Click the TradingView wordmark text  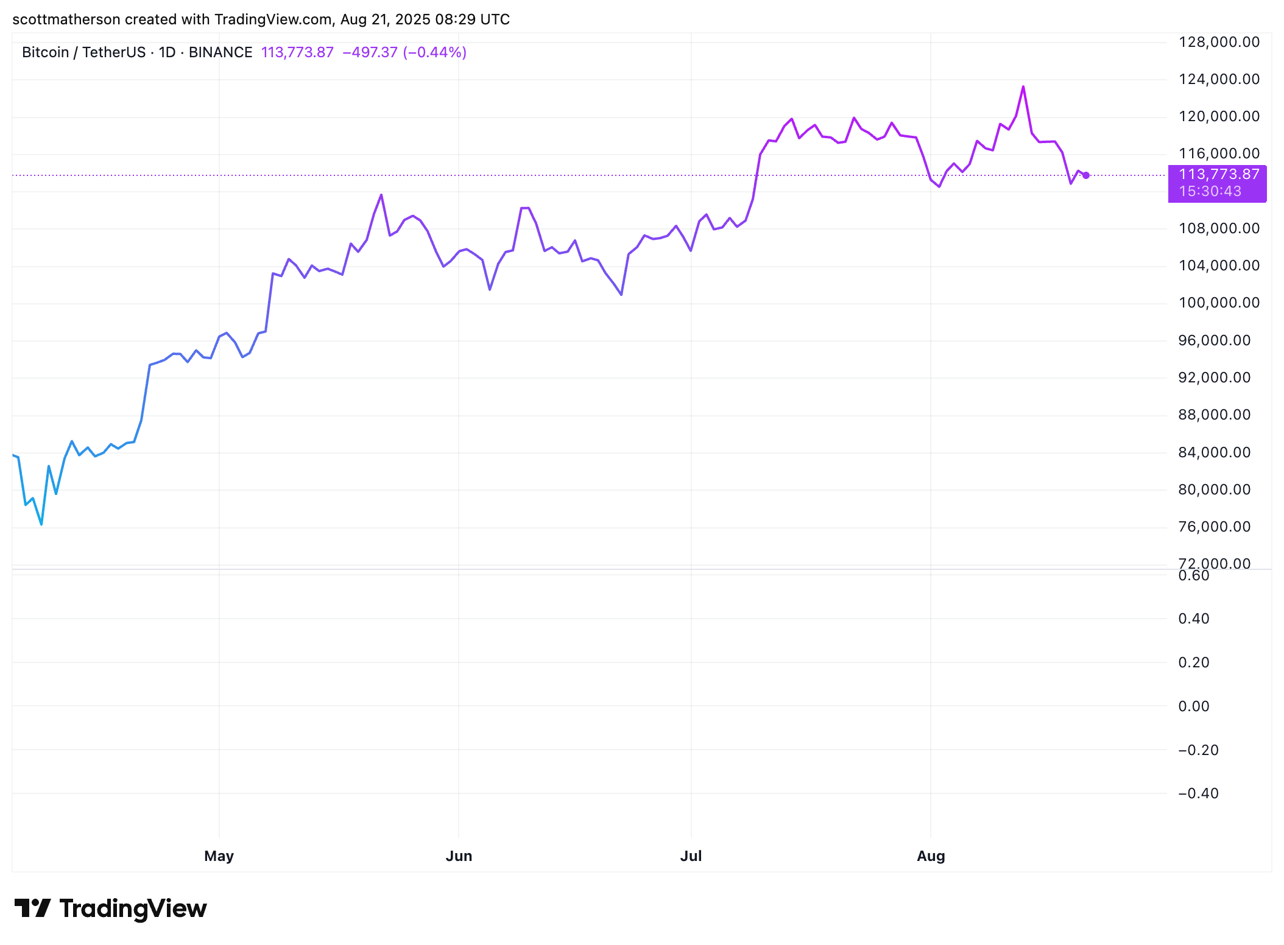click(x=133, y=908)
